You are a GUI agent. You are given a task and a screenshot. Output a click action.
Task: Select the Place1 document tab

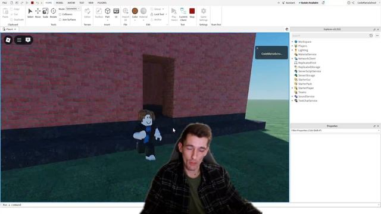click(x=10, y=29)
